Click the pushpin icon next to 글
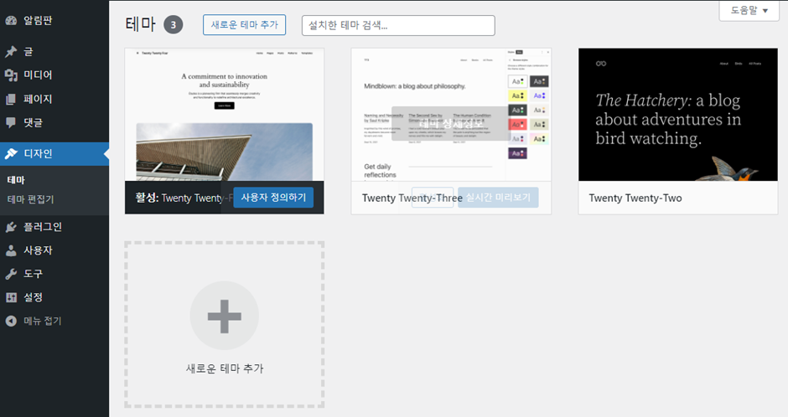 [11, 52]
